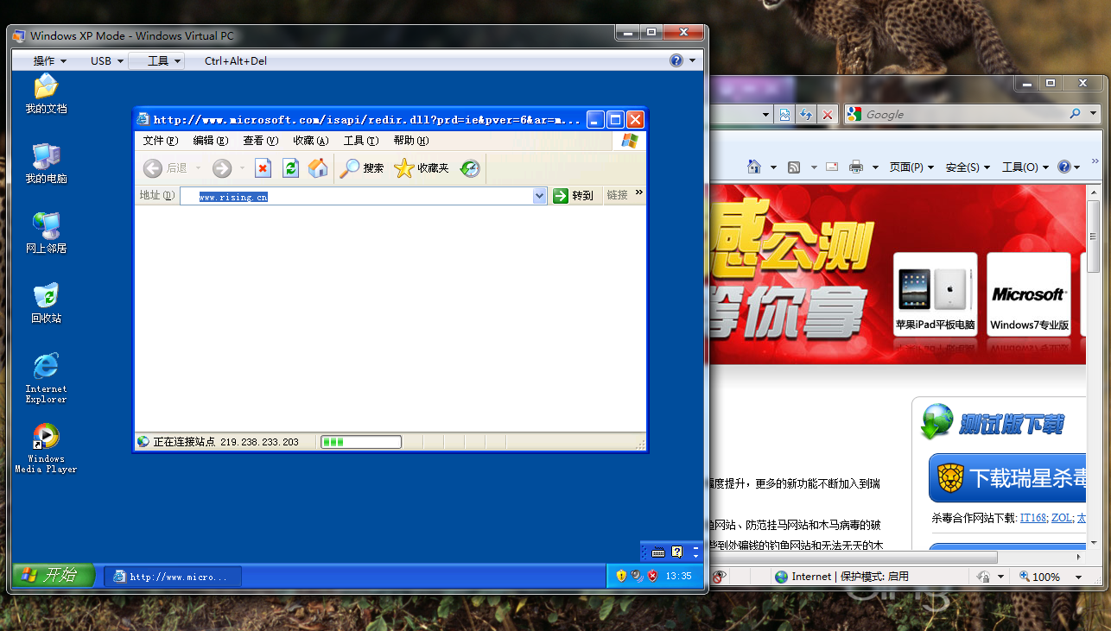
Task: Send Ctrl+Alt+Del to the virtual machine
Action: point(236,61)
